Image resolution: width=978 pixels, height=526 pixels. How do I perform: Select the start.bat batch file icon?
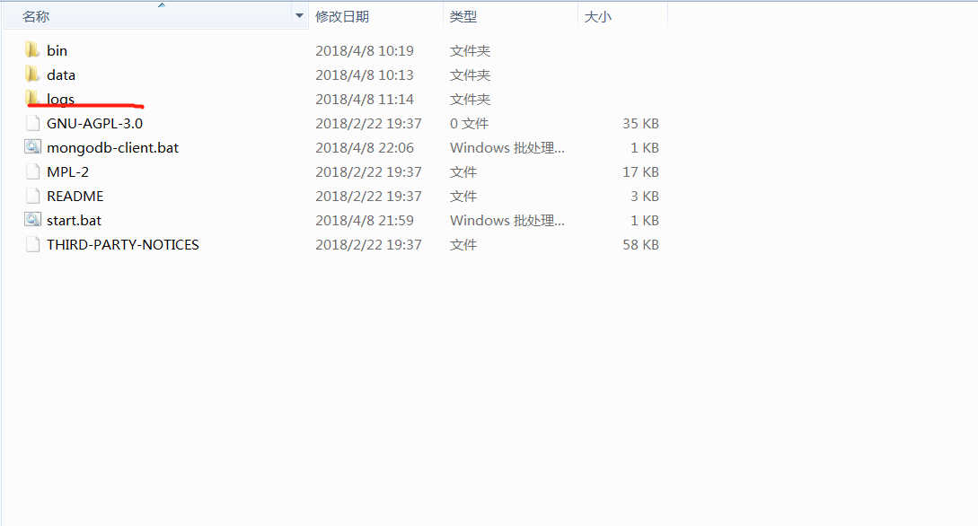click(32, 220)
